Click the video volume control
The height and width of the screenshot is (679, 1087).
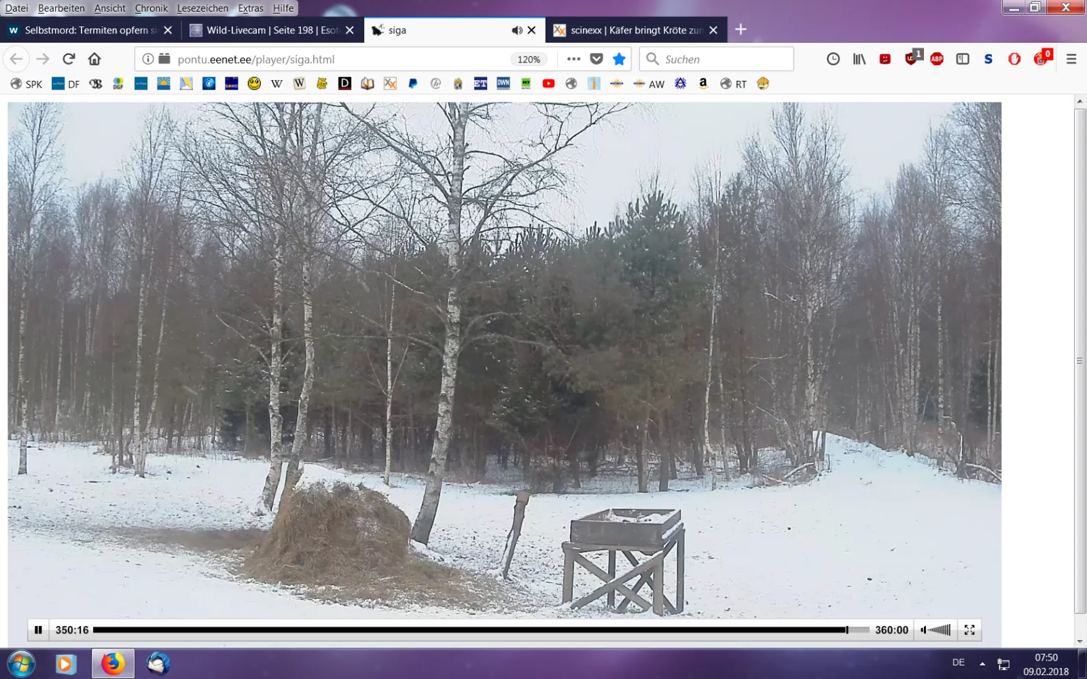936,630
